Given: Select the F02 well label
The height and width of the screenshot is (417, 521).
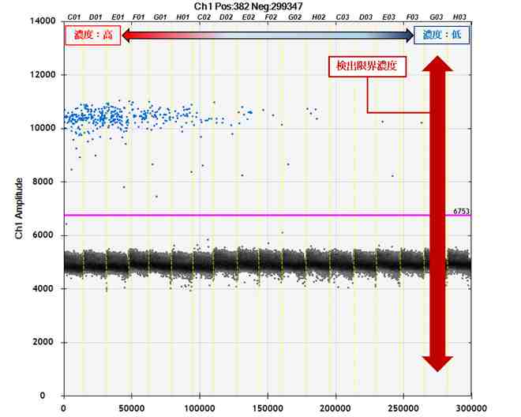Looking at the screenshot, I should (x=271, y=17).
